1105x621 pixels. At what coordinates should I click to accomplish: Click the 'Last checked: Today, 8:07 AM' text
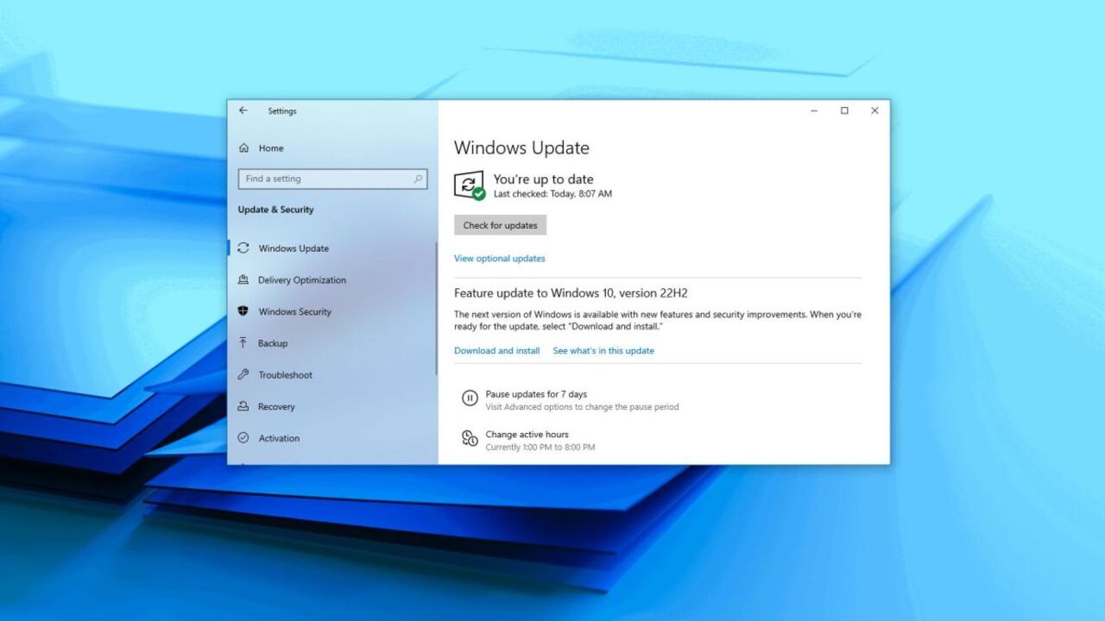click(x=552, y=195)
